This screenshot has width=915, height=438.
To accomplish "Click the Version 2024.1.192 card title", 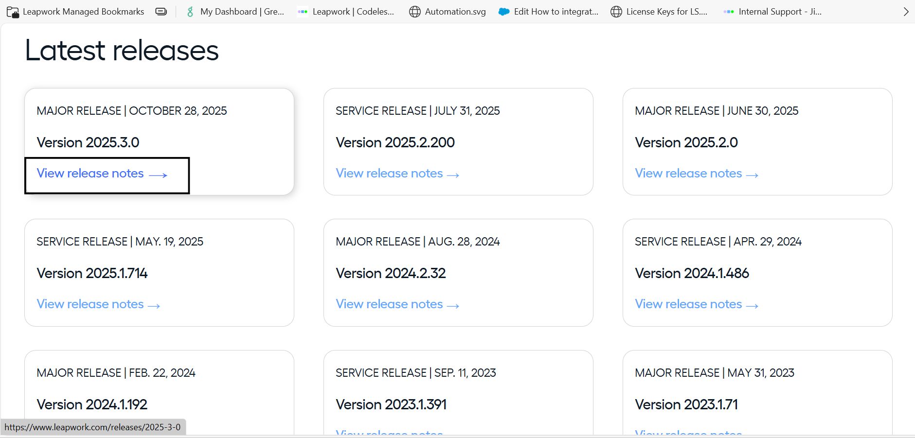I will (92, 404).
